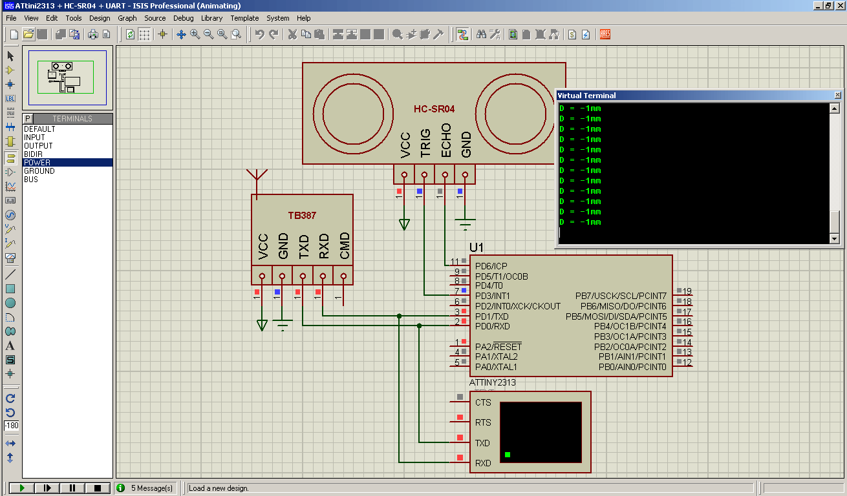The image size is (847, 496).
Task: Stop the running simulation
Action: coord(98,488)
